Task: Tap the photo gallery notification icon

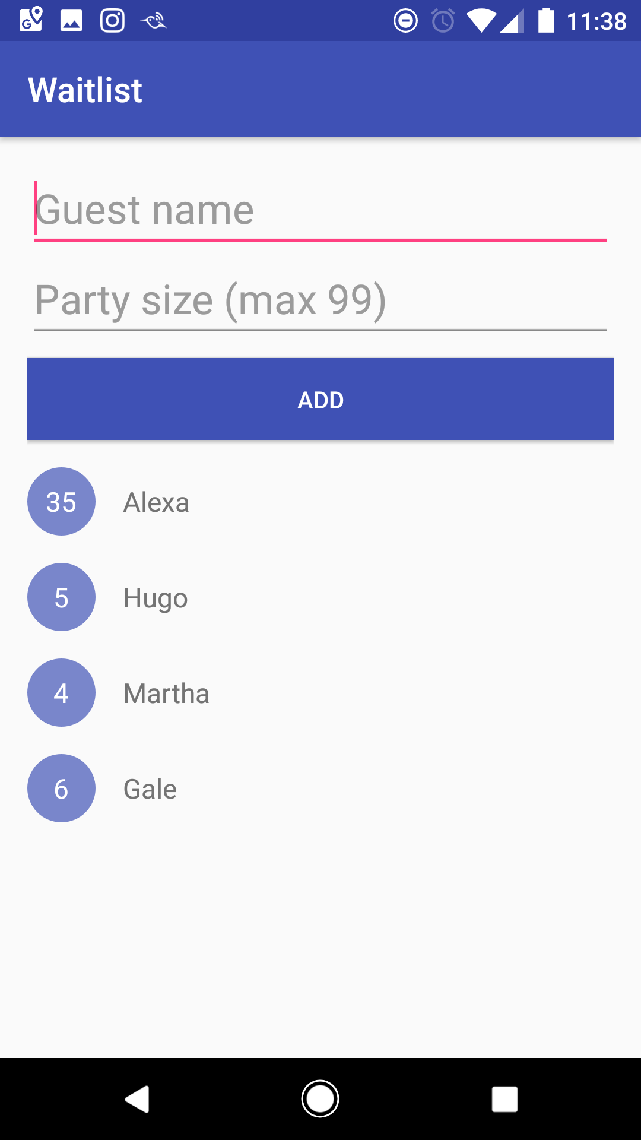Action: tap(71, 21)
